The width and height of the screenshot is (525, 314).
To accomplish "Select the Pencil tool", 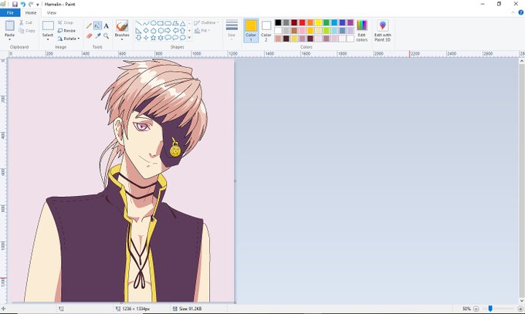I will 89,25.
